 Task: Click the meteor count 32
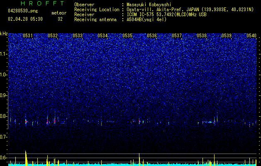[x=60, y=19]
